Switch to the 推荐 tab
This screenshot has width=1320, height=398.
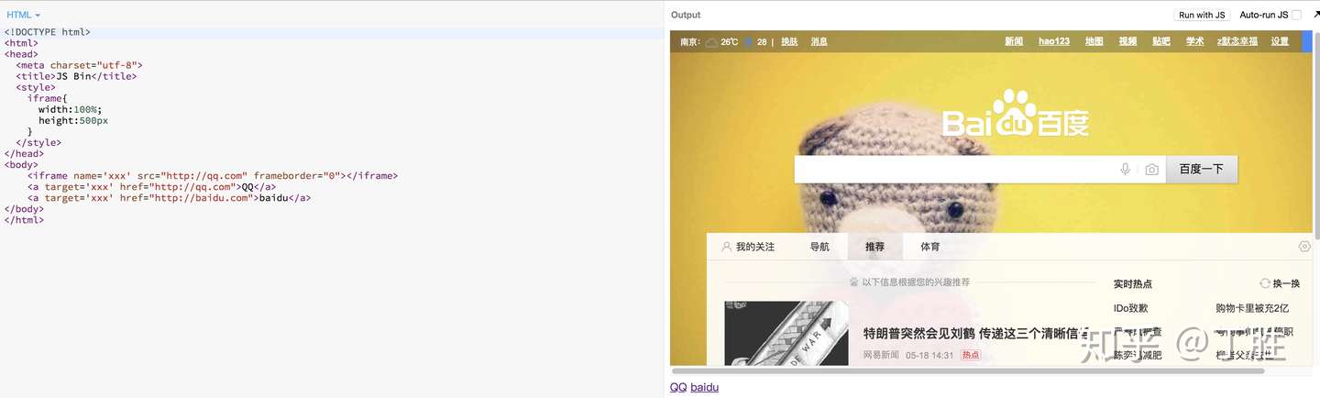(x=874, y=247)
